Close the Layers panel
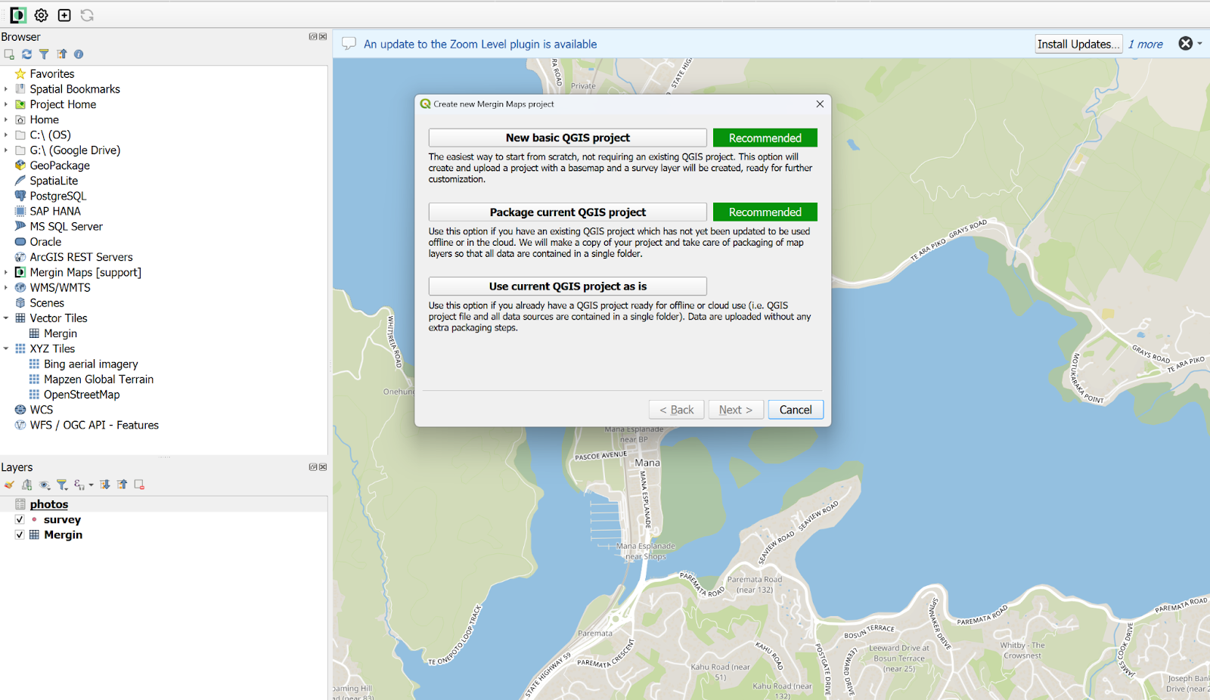Image resolution: width=1210 pixels, height=700 pixels. [323, 467]
